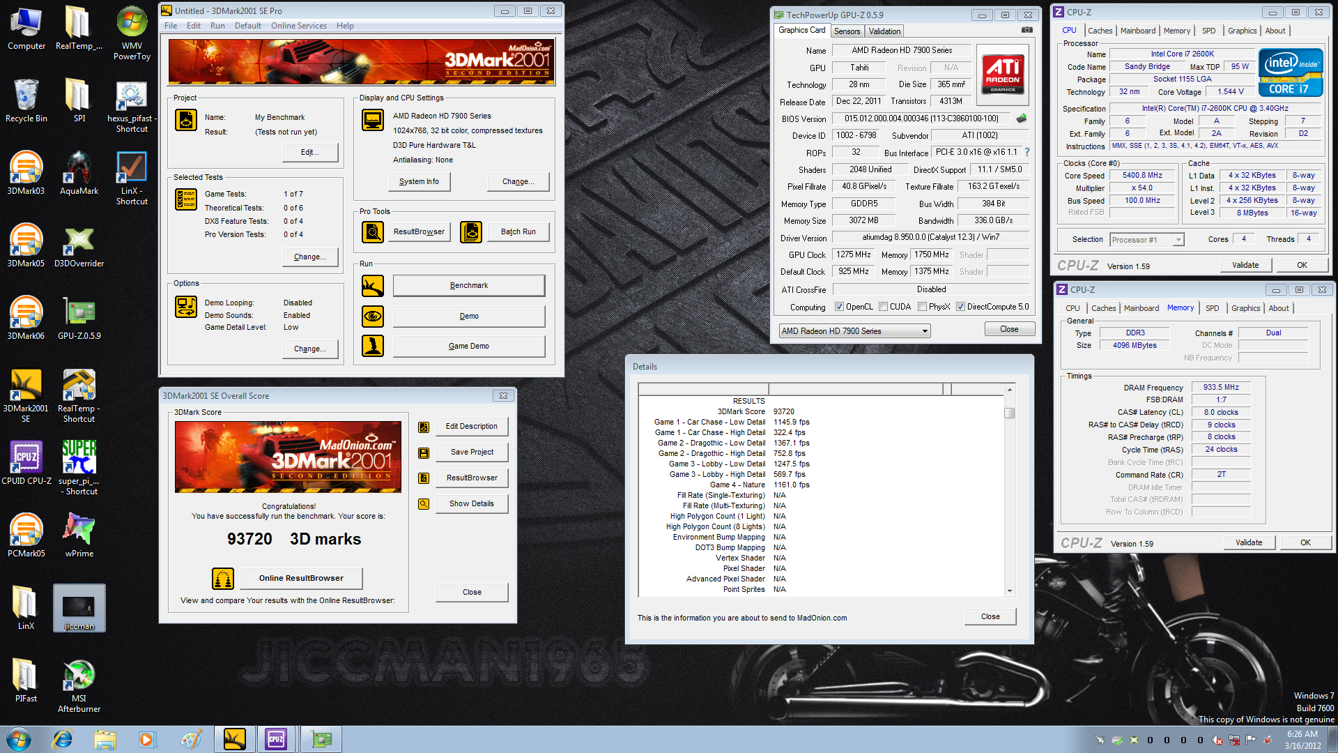Click Close in the GPU-Z window
Viewport: 1338px width, 753px height.
(x=1009, y=329)
